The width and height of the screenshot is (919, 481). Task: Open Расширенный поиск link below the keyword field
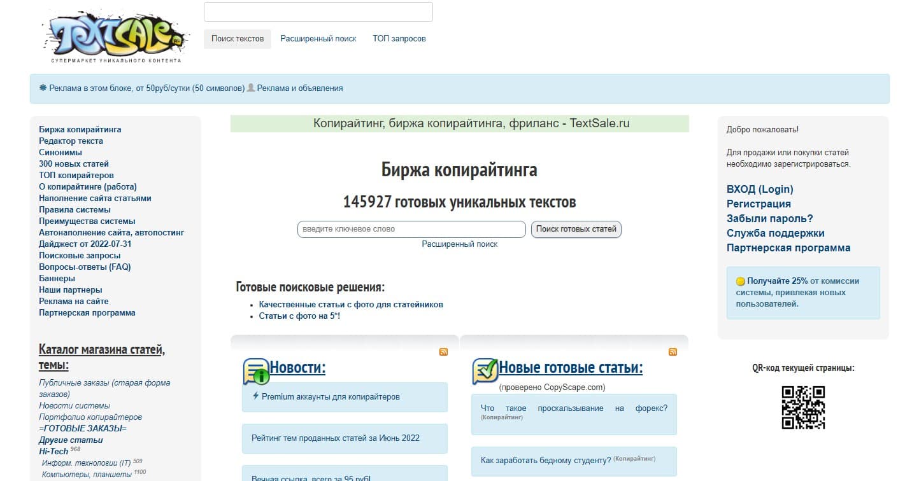click(460, 244)
